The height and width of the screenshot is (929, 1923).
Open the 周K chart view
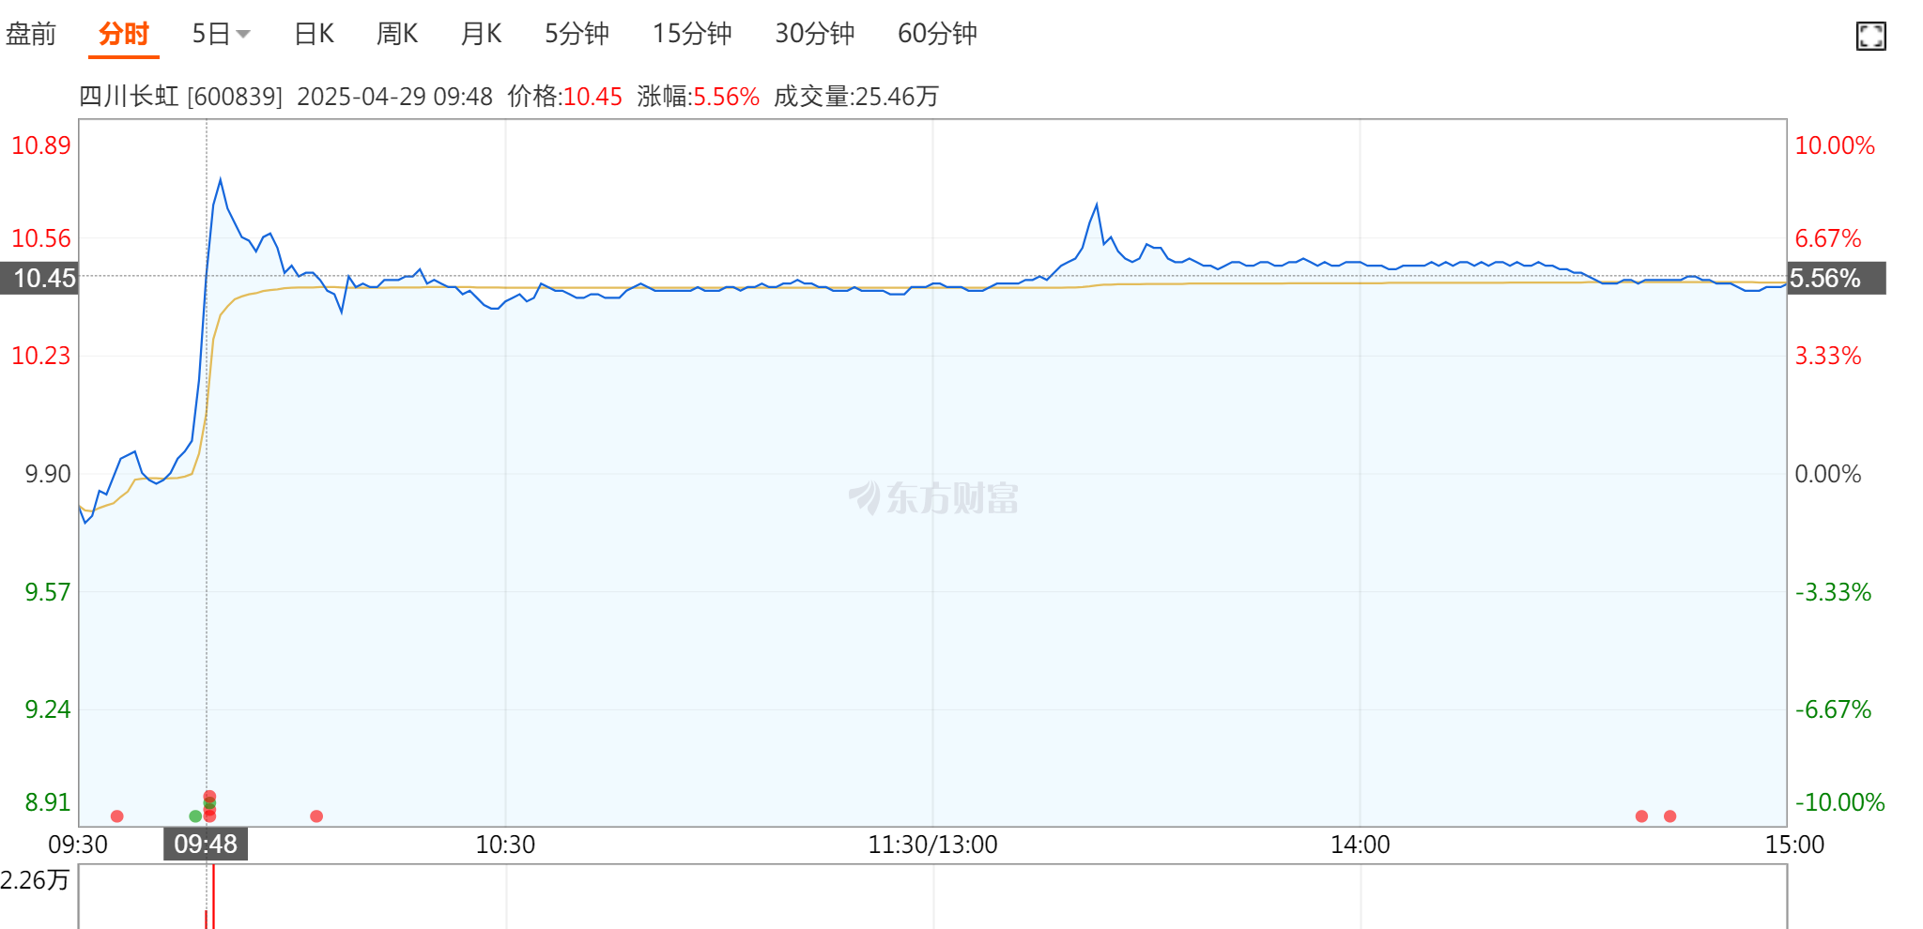[x=397, y=34]
